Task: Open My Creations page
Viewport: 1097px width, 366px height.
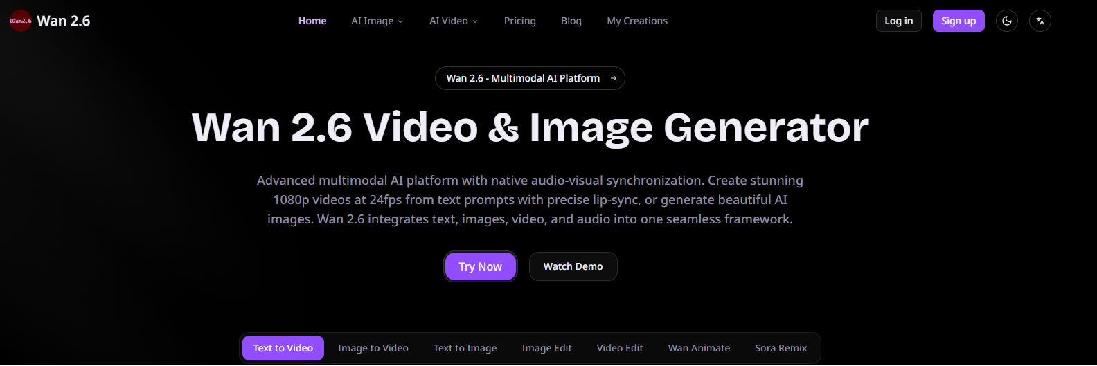Action: click(637, 21)
